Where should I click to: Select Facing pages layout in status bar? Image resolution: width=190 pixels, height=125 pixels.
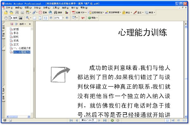coord(184,120)
